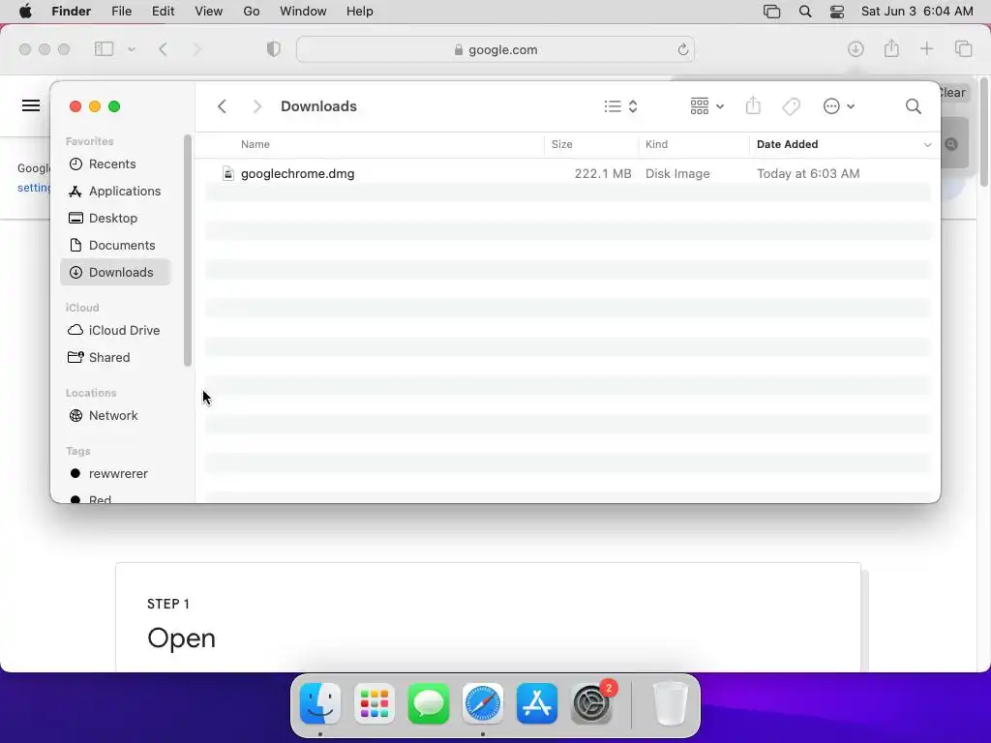
Task: Change Finder list view mode
Action: point(620,106)
